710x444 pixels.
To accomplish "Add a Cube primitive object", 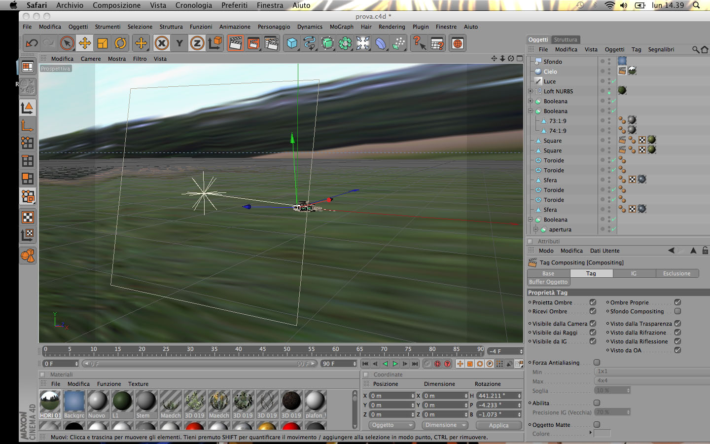I will point(292,43).
